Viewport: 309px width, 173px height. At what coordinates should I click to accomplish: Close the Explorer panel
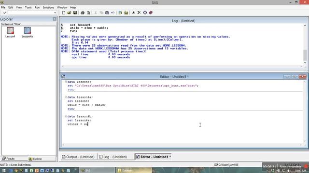pyautogui.click(x=55, y=19)
